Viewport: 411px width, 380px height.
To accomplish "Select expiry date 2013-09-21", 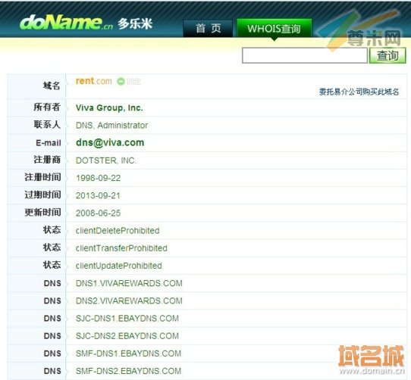I will click(98, 195).
